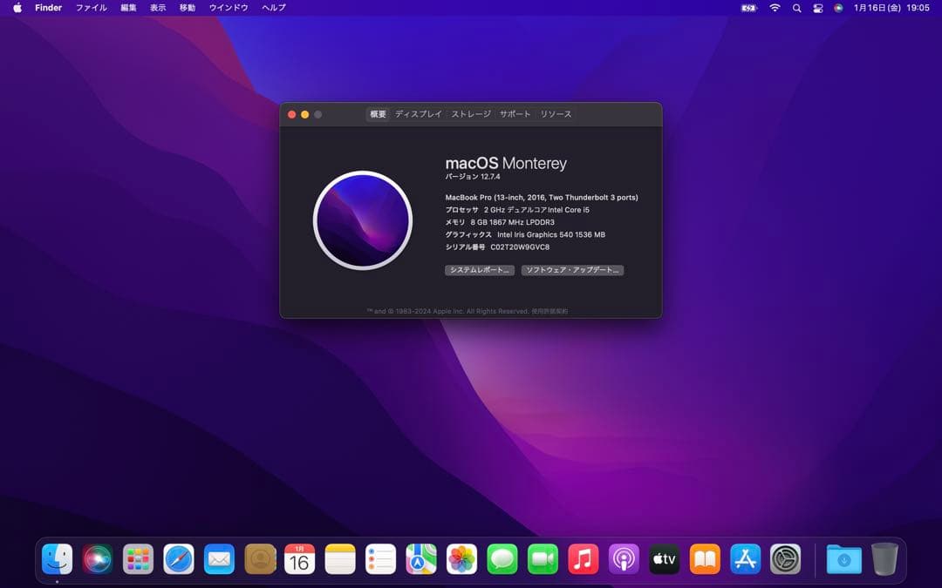Open Launchpad
The height and width of the screenshot is (588, 942).
(x=138, y=559)
